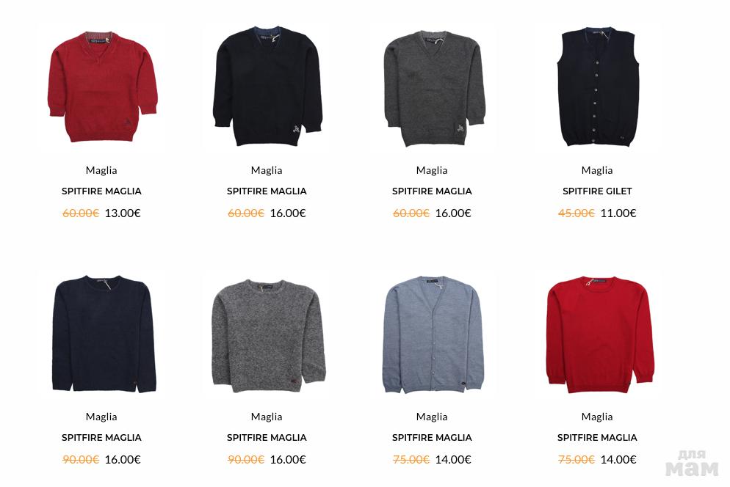Screen dimensions: 730x487
Task: Click the crossed-out 45.00€ original price
Action: pyautogui.click(x=577, y=213)
